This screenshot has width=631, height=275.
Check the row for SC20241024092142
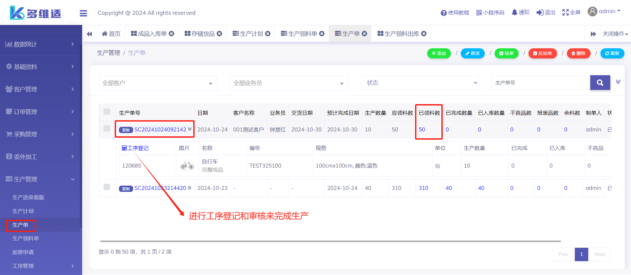[107, 128]
